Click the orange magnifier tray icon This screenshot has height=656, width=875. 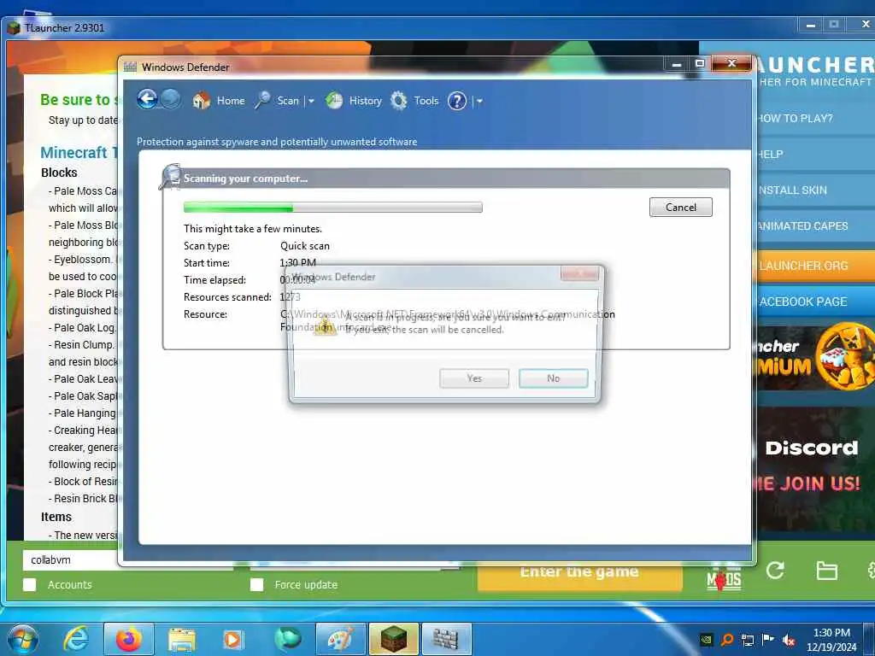coord(726,639)
